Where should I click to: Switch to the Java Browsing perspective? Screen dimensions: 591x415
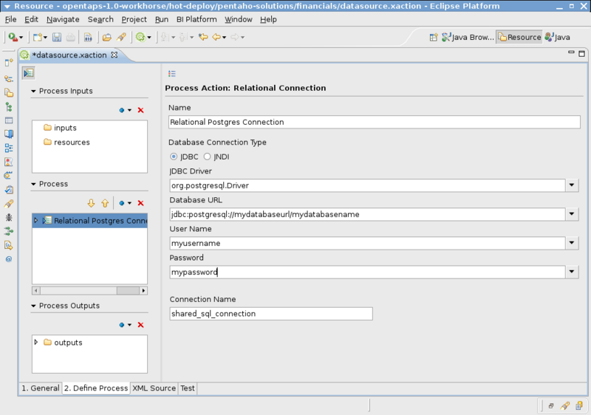[468, 37]
